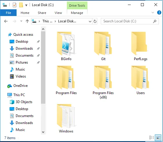Expand the address bar history dropdown
Image resolution: width=163 pixels, height=142 pixels.
(90, 21)
